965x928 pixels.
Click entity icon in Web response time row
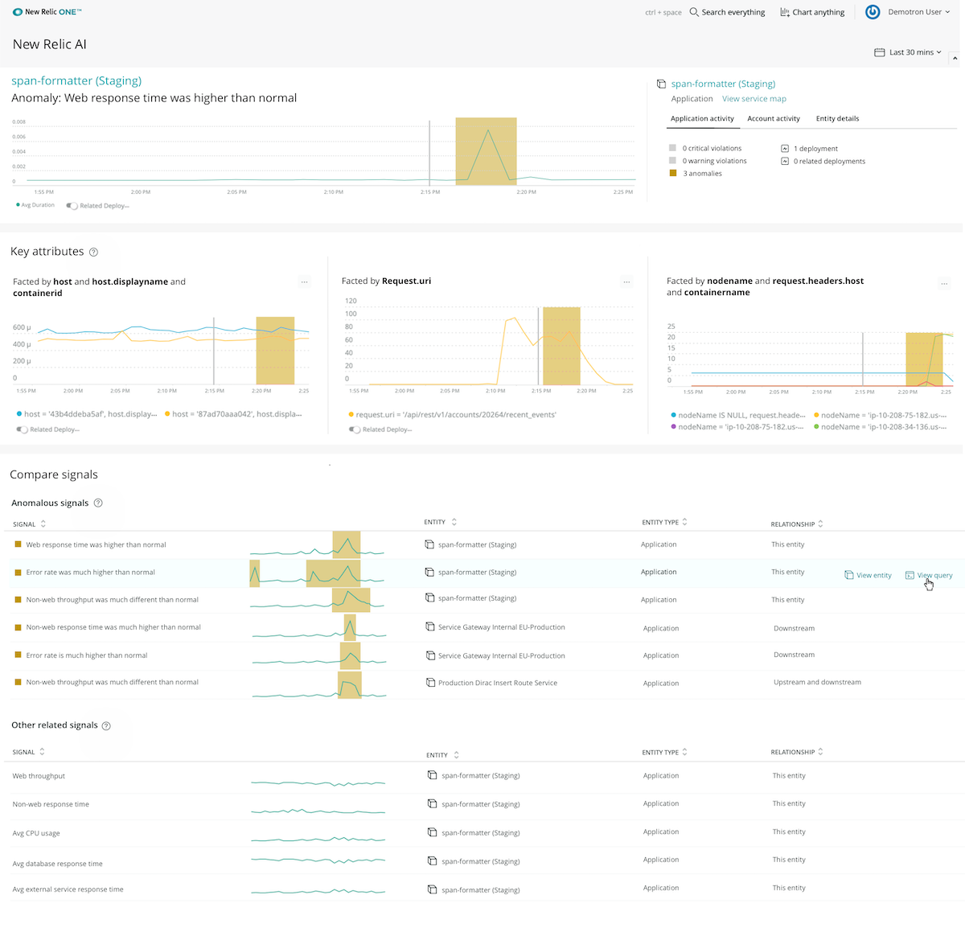pos(429,544)
